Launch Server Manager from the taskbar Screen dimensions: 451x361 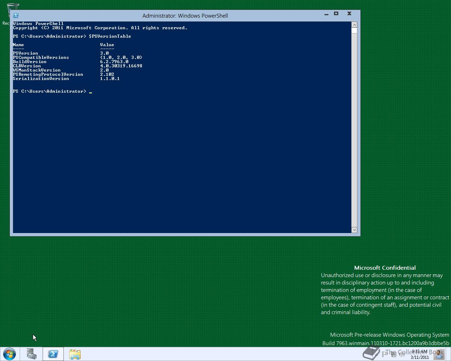[x=32, y=354]
